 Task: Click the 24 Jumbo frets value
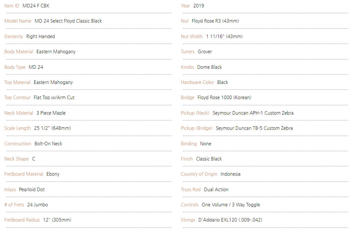click(x=38, y=205)
